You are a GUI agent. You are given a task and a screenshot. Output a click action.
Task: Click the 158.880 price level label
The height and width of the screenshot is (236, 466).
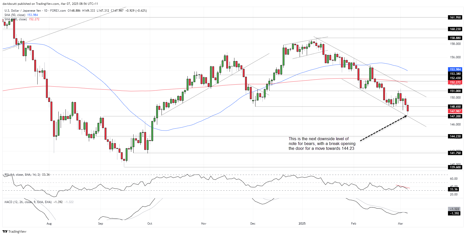point(455,38)
